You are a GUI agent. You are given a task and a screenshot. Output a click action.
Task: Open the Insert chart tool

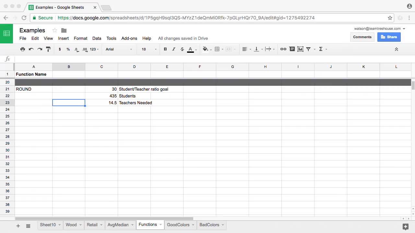coord(300,49)
